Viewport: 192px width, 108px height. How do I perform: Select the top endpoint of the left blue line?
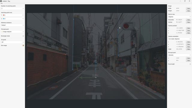tap(73, 19)
